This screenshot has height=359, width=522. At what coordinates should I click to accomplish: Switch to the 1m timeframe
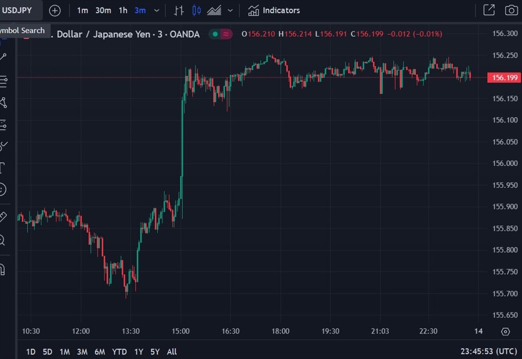[82, 10]
